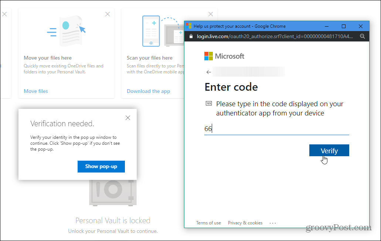Image resolution: width=381 pixels, height=241 pixels.
Task: Click the Move files link
Action: (x=36, y=91)
